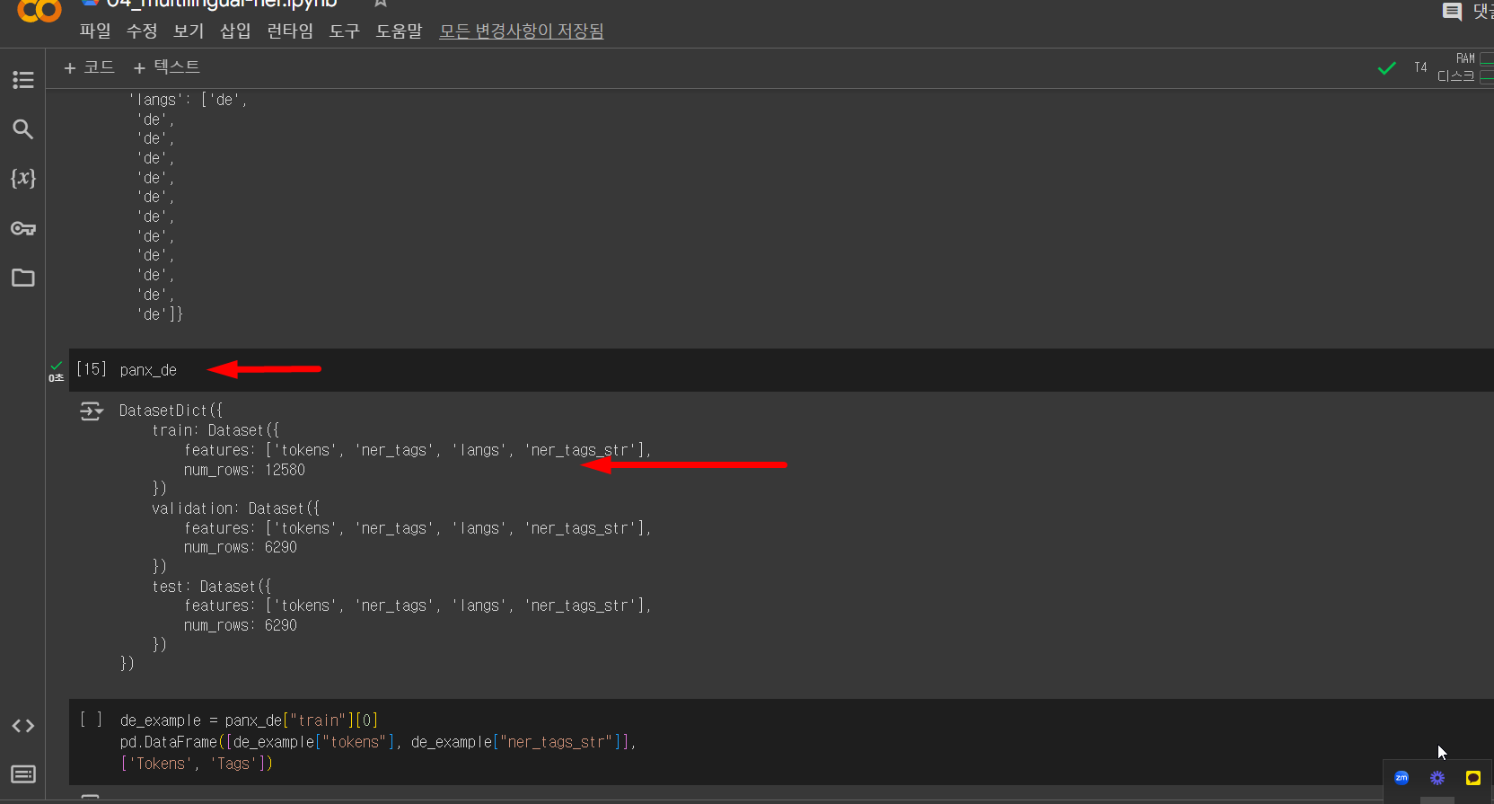Open the table of contents sidebar

click(23, 80)
